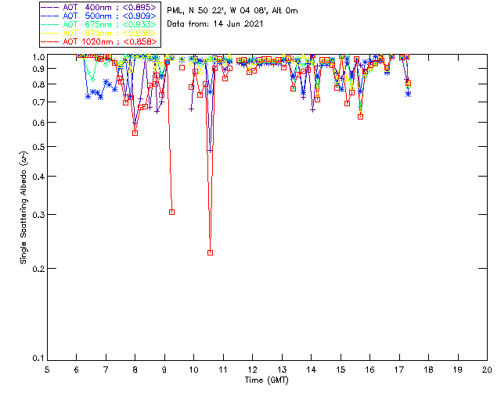This screenshot has height=400, width=501.
Task: Click the time axis label 16
Action: point(369,370)
